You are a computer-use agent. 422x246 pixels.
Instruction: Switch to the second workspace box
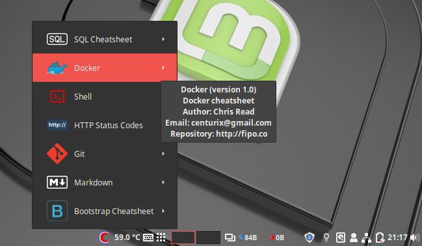(x=208, y=238)
